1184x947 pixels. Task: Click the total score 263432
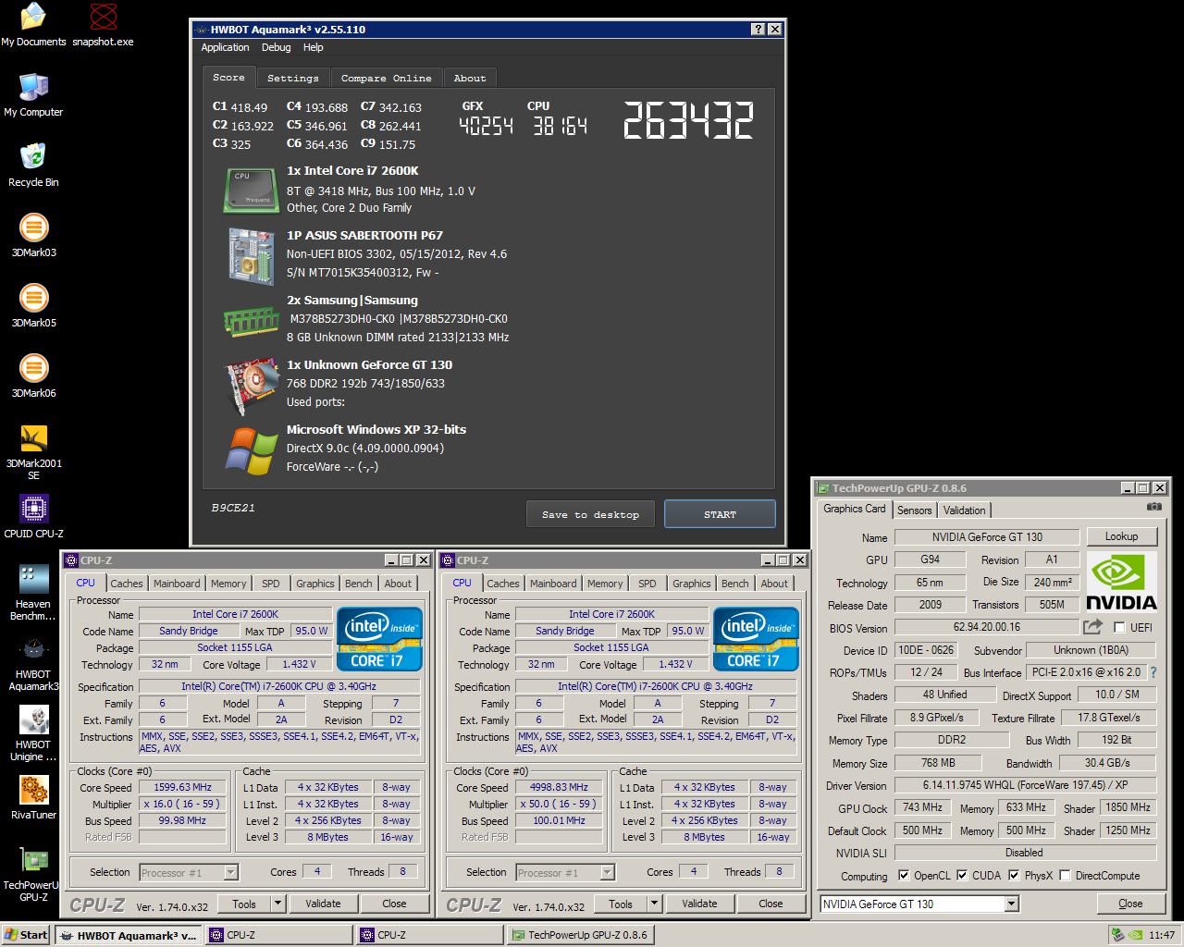click(688, 121)
